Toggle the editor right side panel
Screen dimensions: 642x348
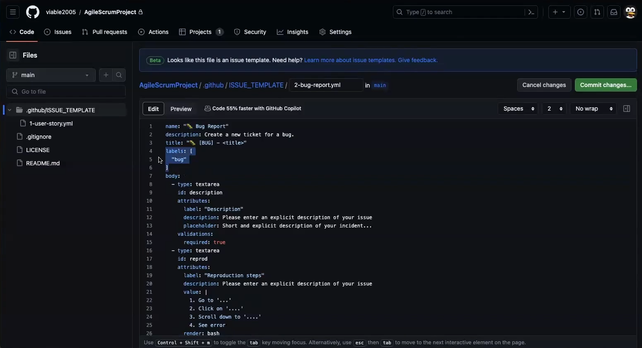[x=627, y=109]
